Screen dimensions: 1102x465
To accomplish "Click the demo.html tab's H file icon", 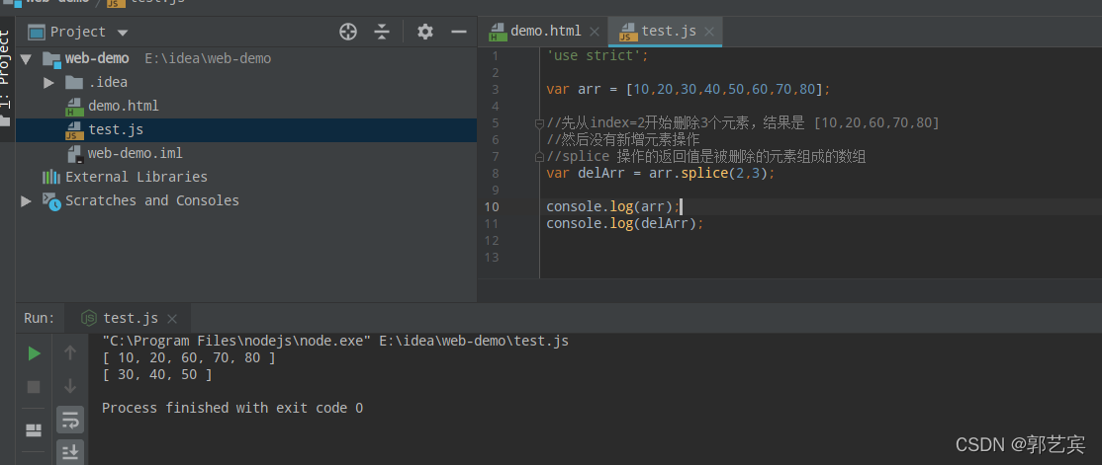I will 498,33.
